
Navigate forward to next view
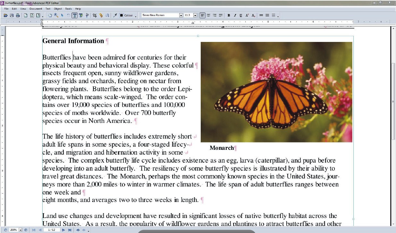(x=84, y=230)
